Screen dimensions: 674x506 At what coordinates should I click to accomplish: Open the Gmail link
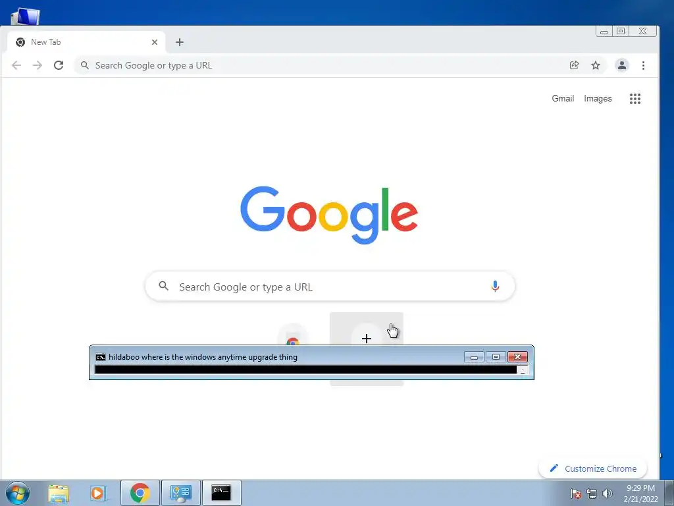point(563,99)
